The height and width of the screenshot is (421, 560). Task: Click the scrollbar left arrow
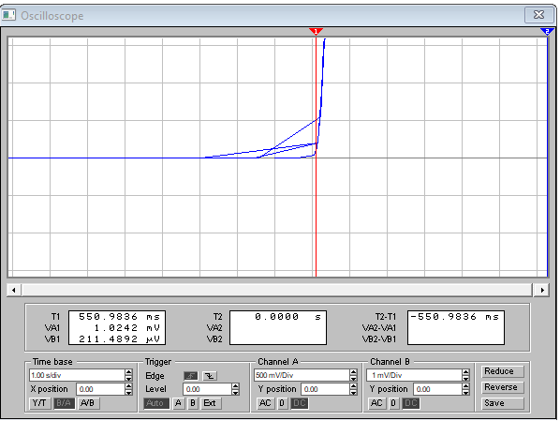[x=14, y=290]
